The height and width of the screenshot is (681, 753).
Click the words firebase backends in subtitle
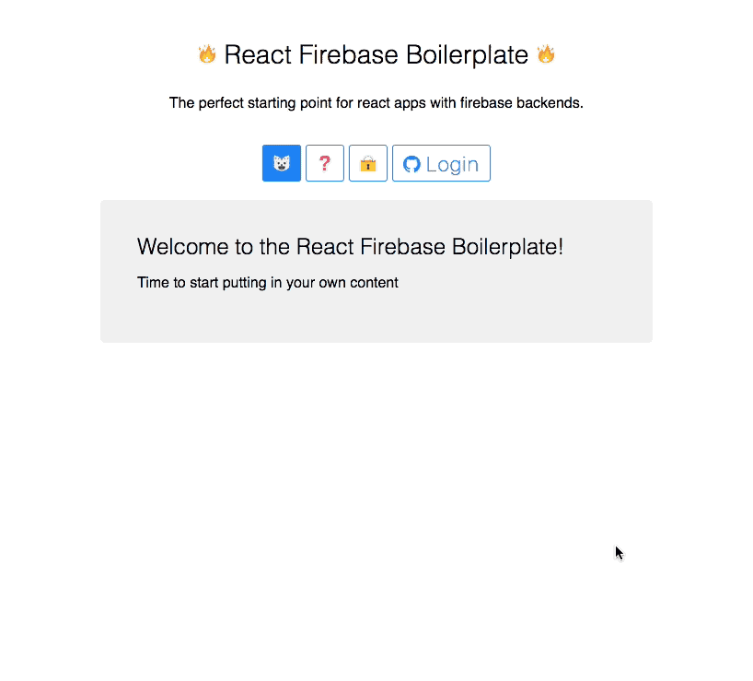point(522,103)
